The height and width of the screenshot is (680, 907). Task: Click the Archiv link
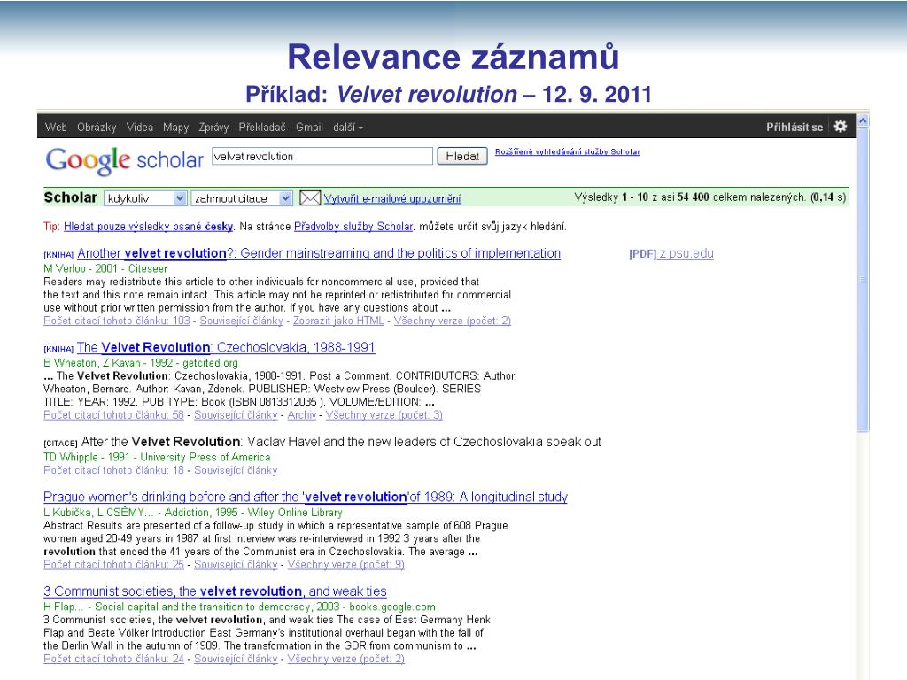(x=302, y=414)
